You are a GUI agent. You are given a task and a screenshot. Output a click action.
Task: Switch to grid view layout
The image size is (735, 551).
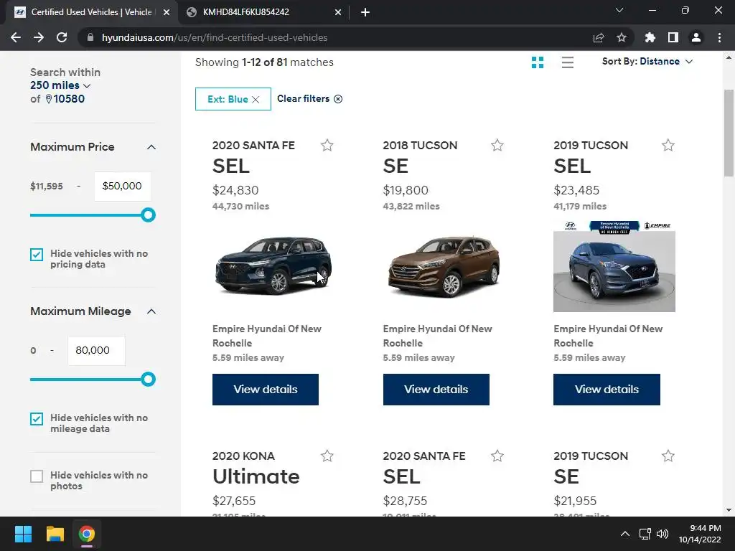[x=538, y=62]
